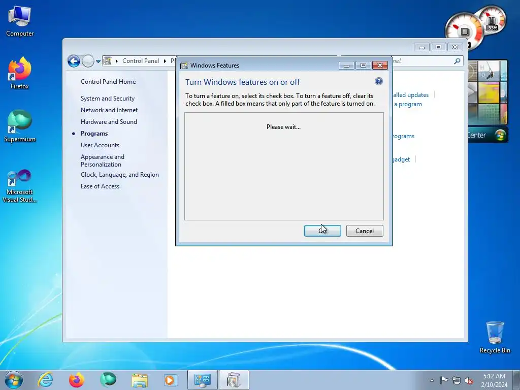Click the Windows Features title bar icon

coord(184,66)
